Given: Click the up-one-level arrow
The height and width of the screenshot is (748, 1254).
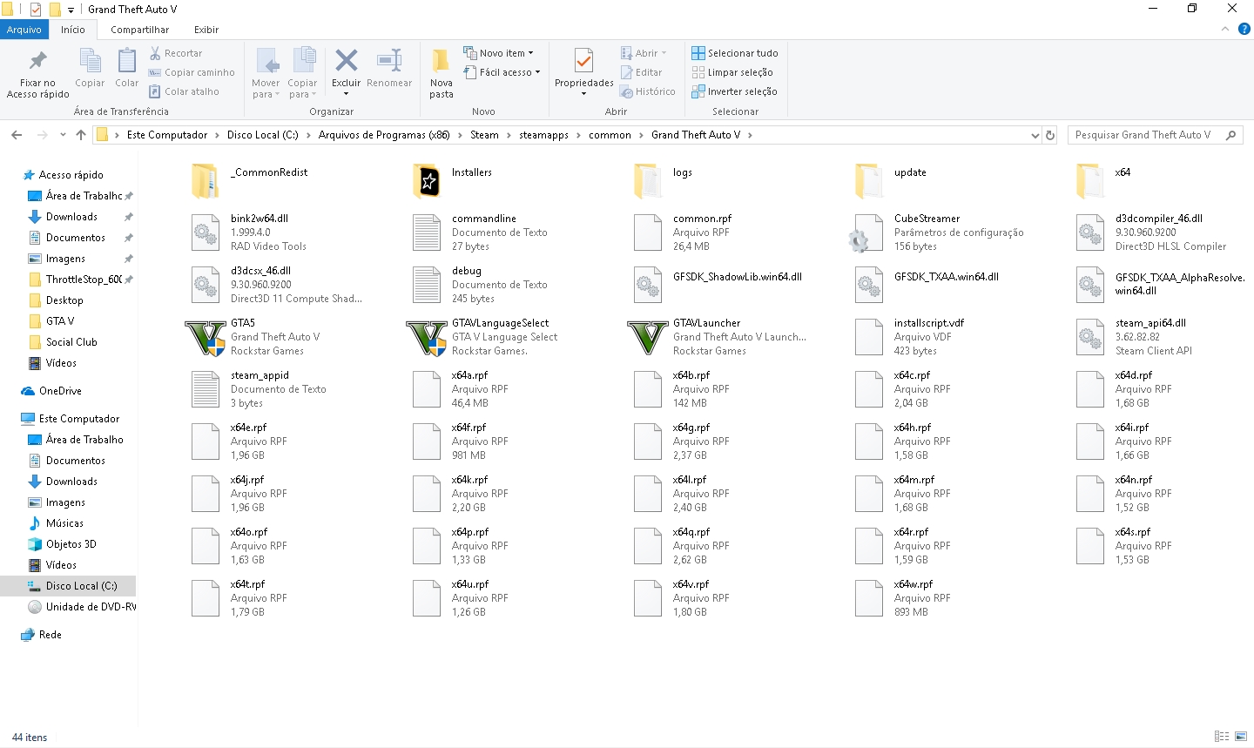Looking at the screenshot, I should (x=81, y=135).
